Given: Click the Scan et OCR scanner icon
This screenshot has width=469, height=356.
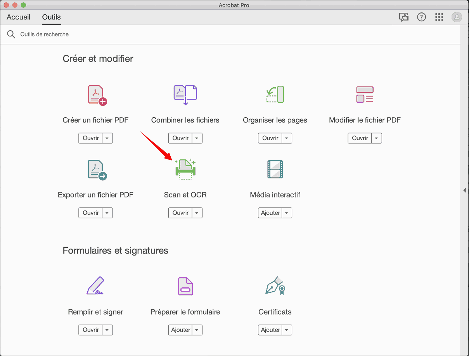Looking at the screenshot, I should coord(185,169).
